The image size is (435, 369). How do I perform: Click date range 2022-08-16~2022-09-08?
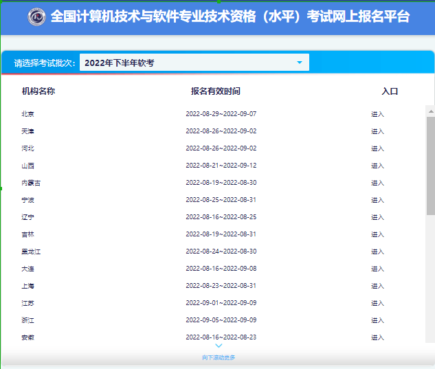pos(221,269)
